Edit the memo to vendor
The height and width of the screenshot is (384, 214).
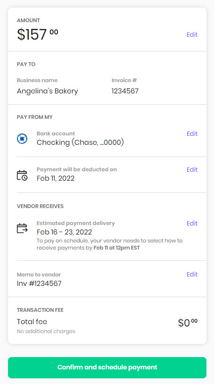coord(192,274)
